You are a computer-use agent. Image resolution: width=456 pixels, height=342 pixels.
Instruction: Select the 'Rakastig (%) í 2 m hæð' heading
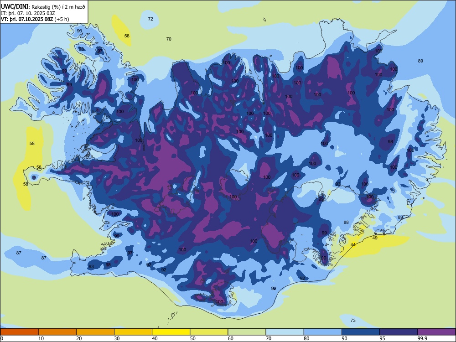pos(58,7)
